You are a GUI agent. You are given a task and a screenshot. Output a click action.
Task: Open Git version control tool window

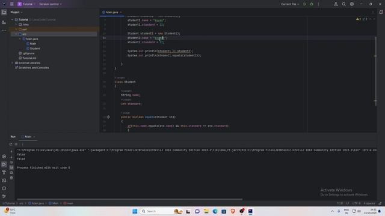point(4,196)
